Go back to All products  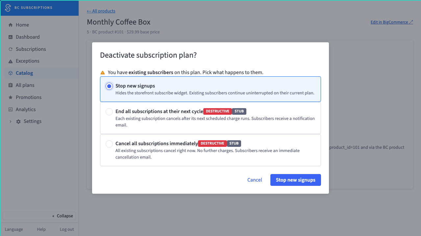tap(101, 11)
